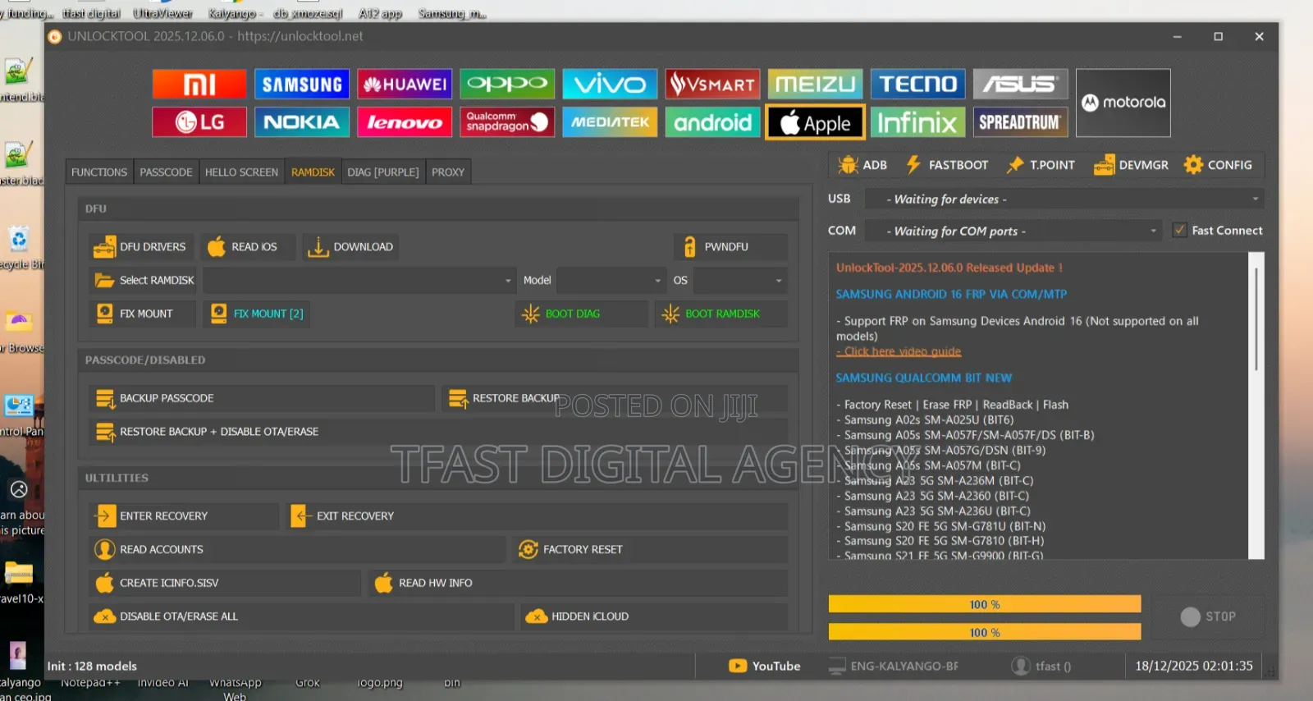Click the PWNDFU button
Screen dimensions: 1313x701
730,246
